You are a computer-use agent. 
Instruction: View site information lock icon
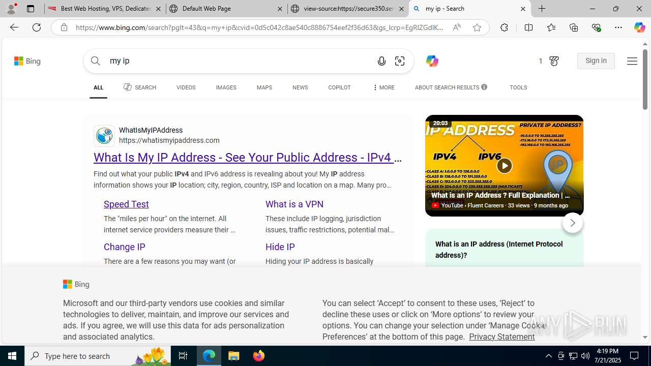[64, 27]
